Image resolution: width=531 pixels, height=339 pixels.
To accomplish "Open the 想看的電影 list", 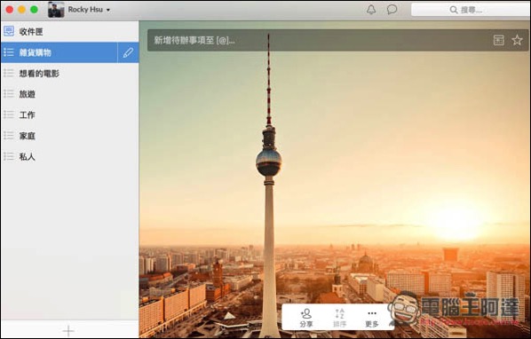I will click(70, 74).
